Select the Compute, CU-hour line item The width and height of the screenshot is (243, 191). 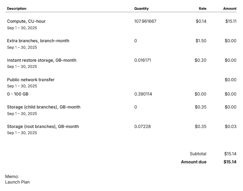tap(26, 21)
